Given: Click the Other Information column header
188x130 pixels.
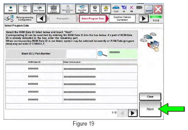Looking at the screenshot, I should 100,62.
